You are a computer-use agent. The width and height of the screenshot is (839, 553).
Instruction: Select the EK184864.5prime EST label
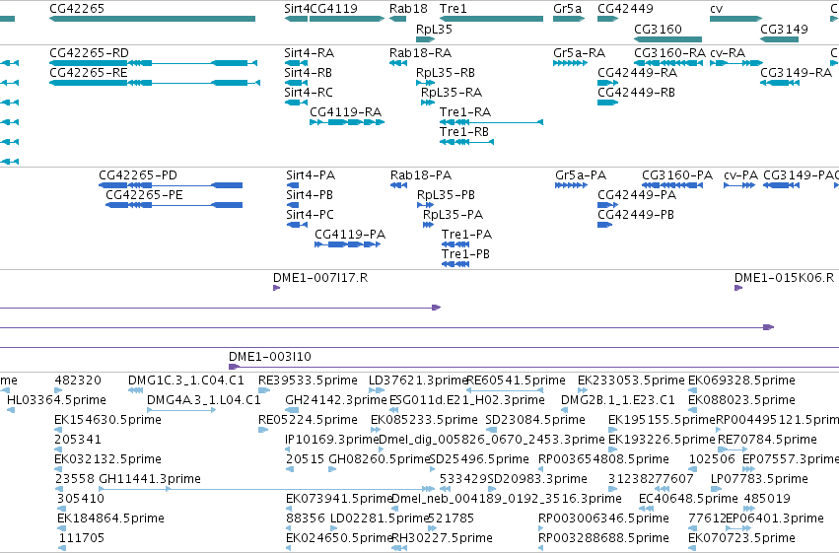tap(110, 518)
